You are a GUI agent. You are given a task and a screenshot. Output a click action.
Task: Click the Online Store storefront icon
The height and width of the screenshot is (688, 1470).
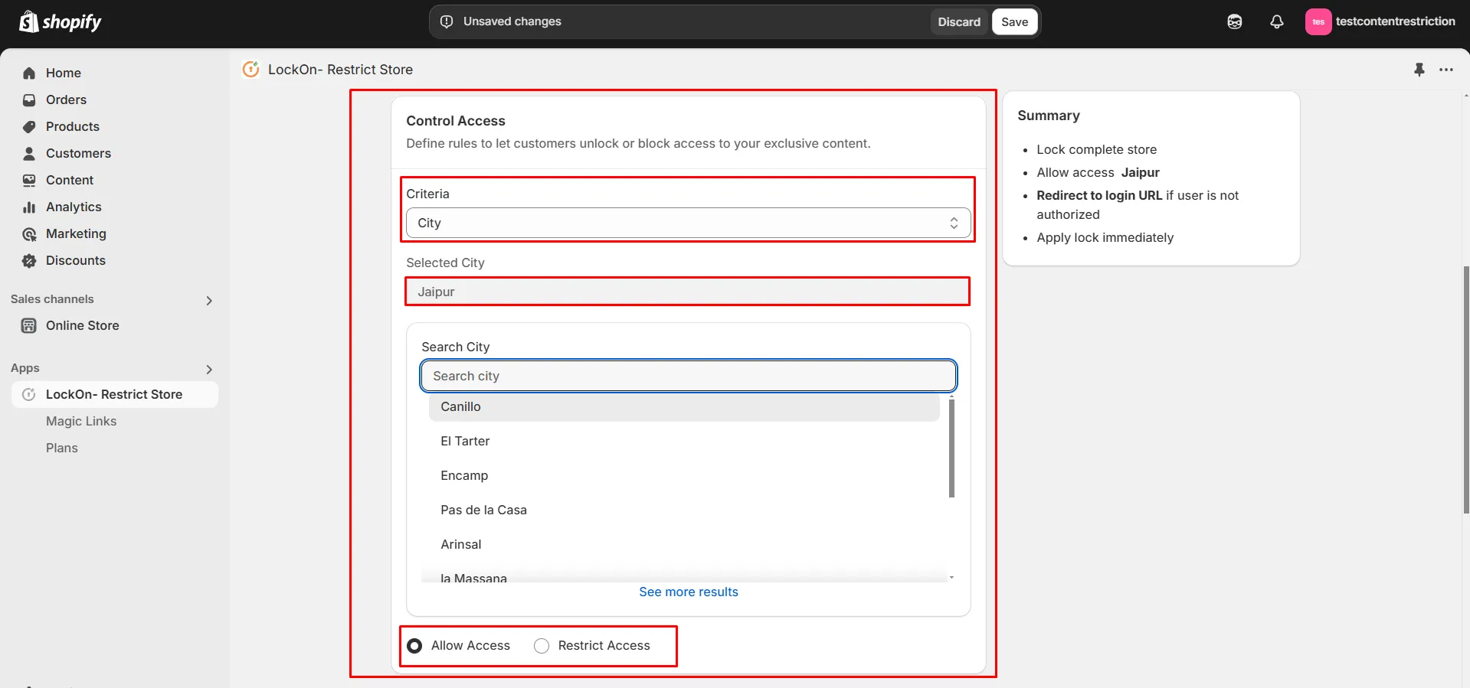[29, 326]
